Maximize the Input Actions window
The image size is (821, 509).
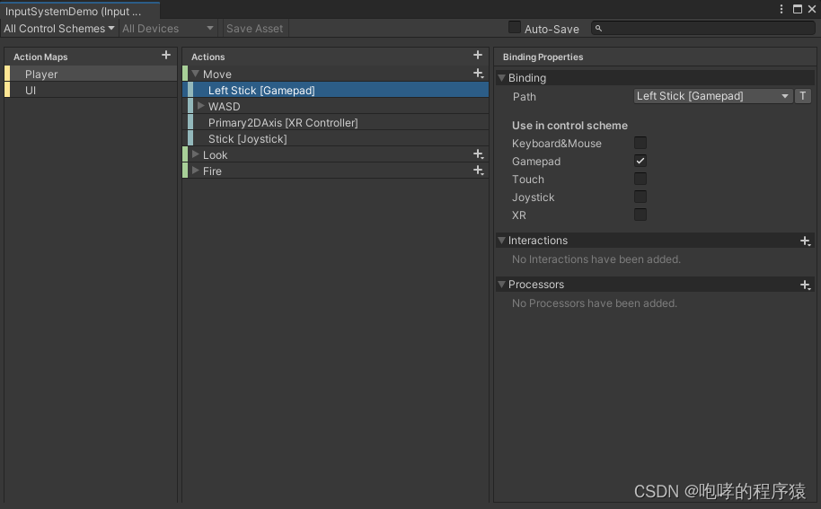(798, 9)
